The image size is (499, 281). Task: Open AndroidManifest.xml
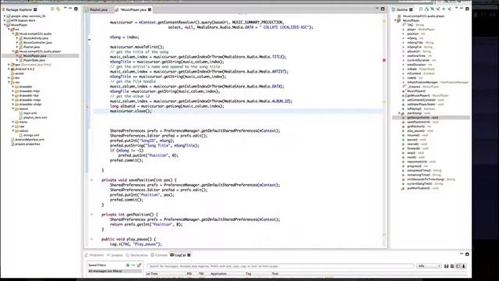(30, 140)
